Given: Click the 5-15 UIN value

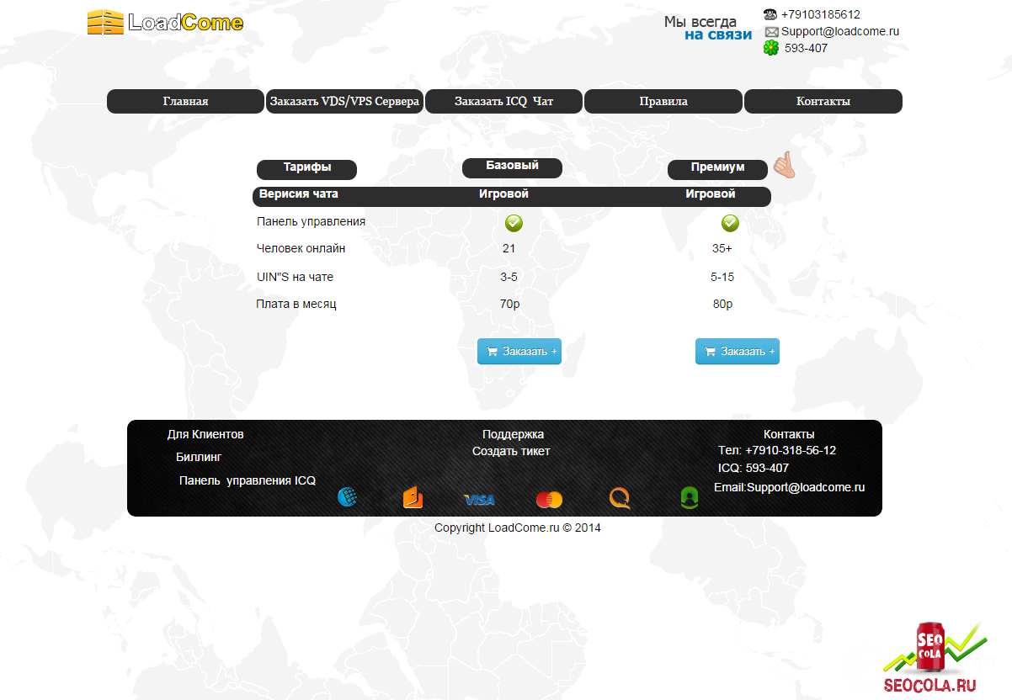Looking at the screenshot, I should (722, 277).
